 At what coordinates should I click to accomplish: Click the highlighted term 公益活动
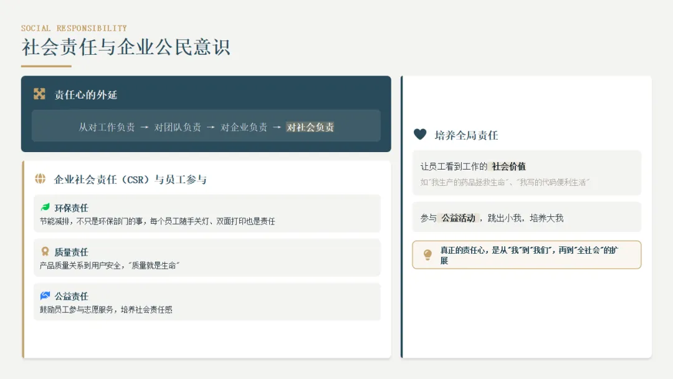pos(459,218)
